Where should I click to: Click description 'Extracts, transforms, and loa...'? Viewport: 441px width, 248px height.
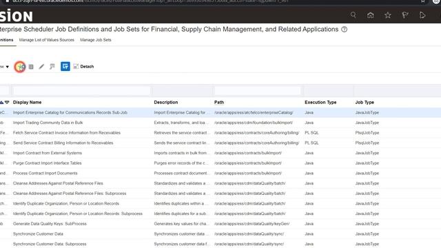181,123
